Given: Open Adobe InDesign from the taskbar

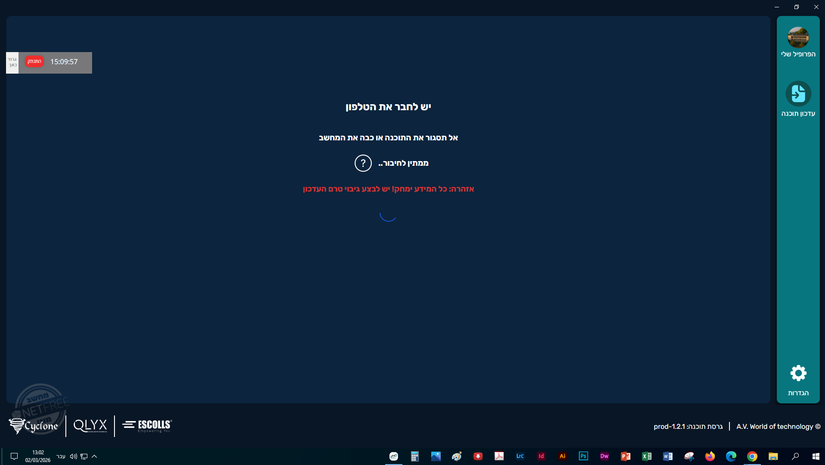Looking at the screenshot, I should click(541, 456).
